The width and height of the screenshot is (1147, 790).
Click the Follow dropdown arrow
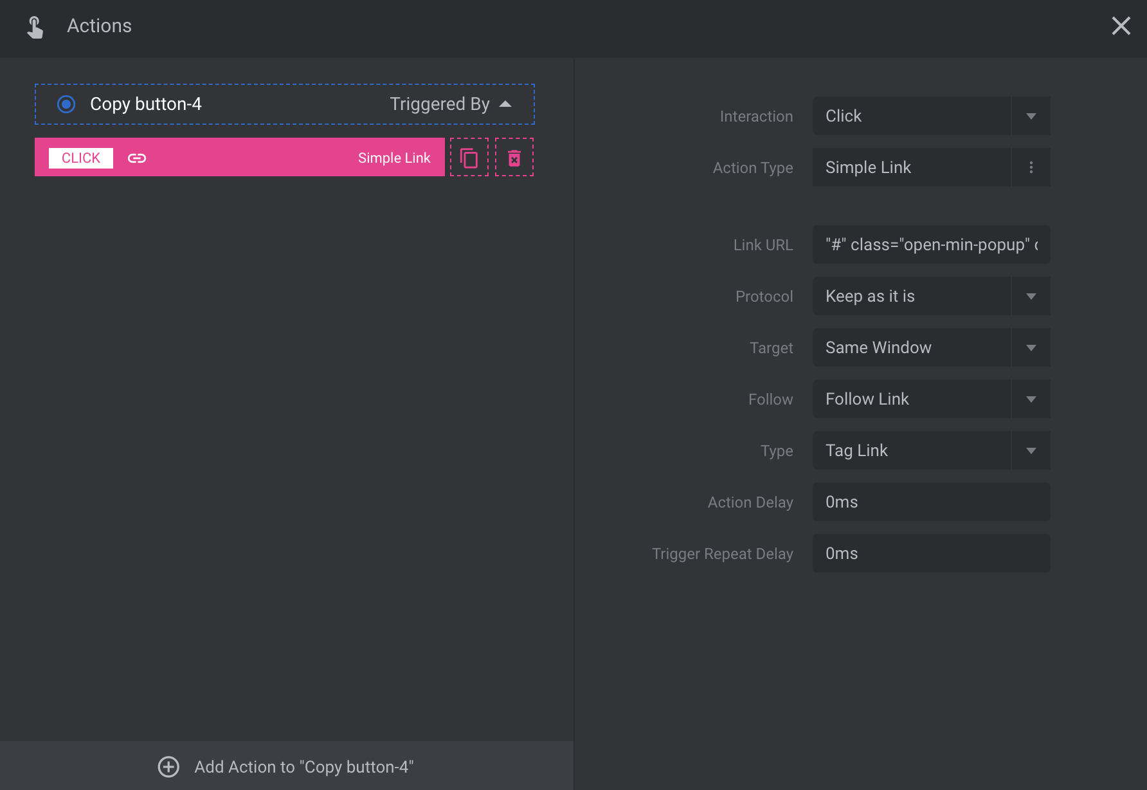[1031, 399]
